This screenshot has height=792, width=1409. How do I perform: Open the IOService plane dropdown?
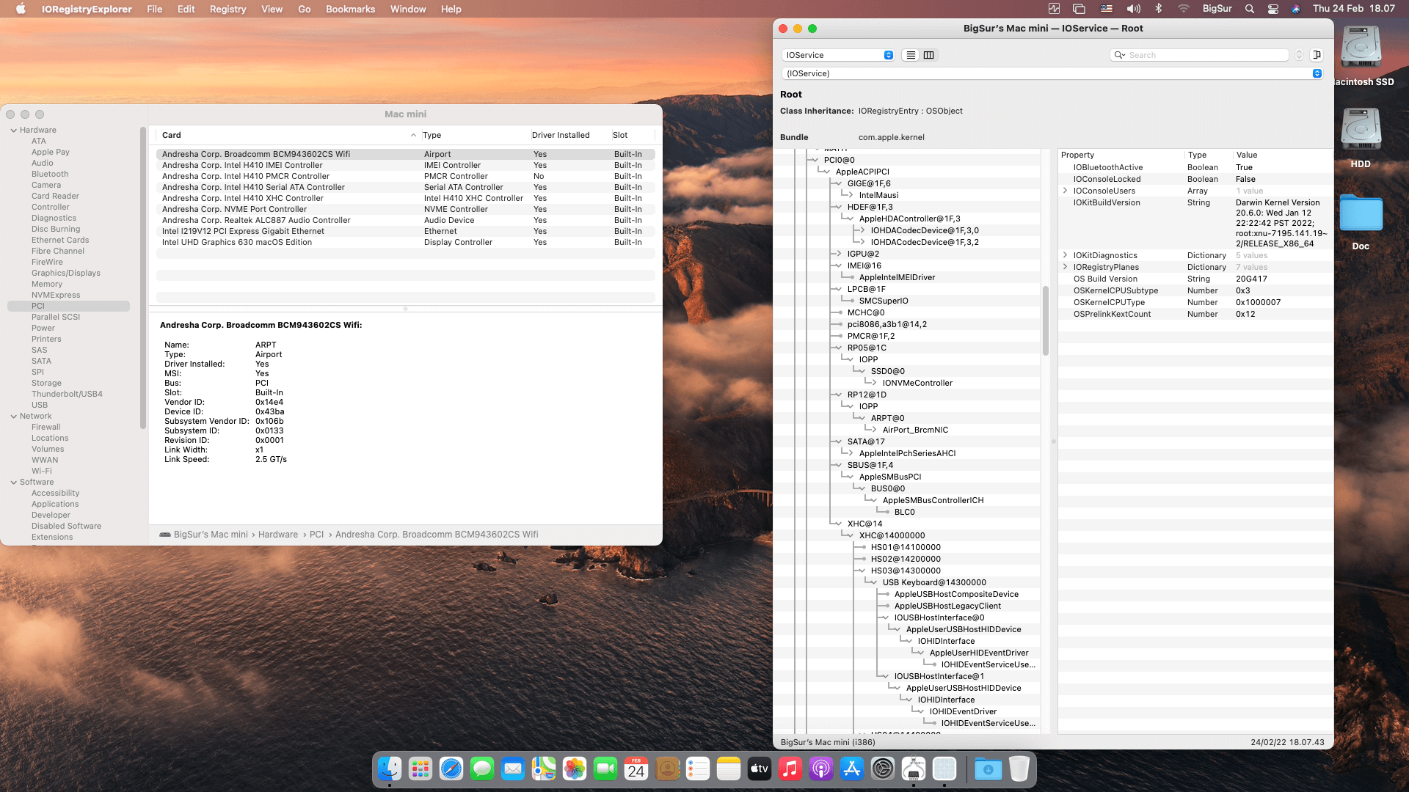838,55
